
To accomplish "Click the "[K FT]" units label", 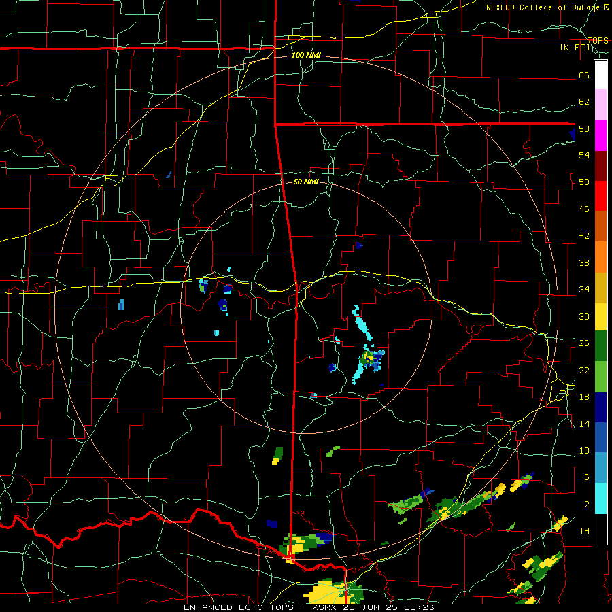I will 575,48.
